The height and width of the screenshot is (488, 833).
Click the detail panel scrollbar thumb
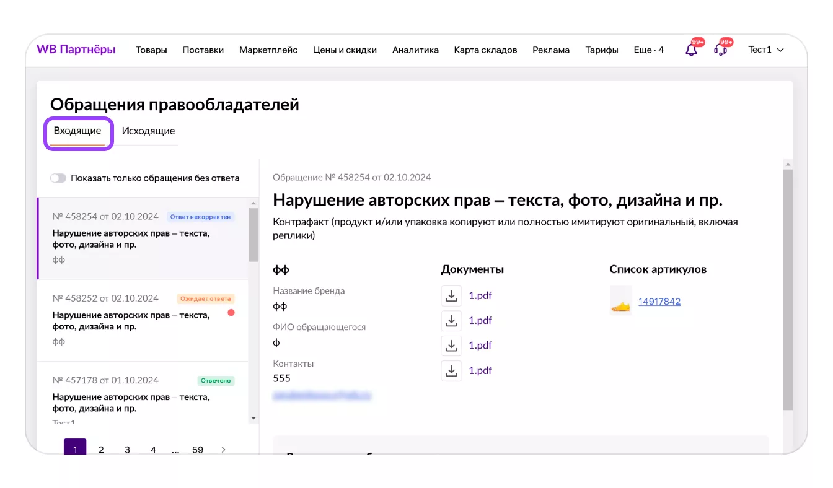pos(788,289)
